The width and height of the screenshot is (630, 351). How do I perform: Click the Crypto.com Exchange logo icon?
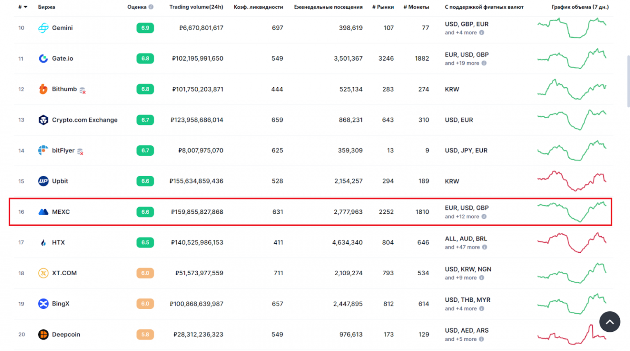(x=43, y=120)
